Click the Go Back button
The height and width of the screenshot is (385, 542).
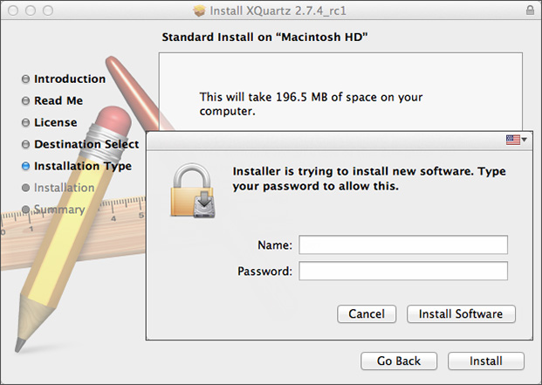(399, 361)
